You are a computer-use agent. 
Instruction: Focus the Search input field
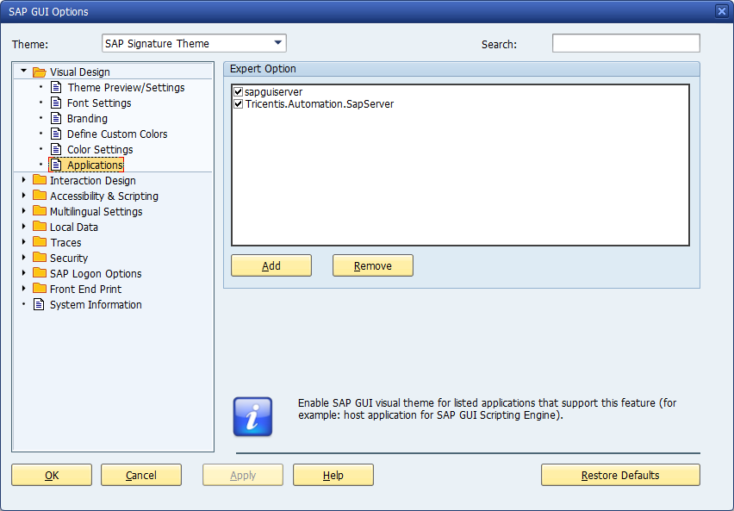[625, 43]
